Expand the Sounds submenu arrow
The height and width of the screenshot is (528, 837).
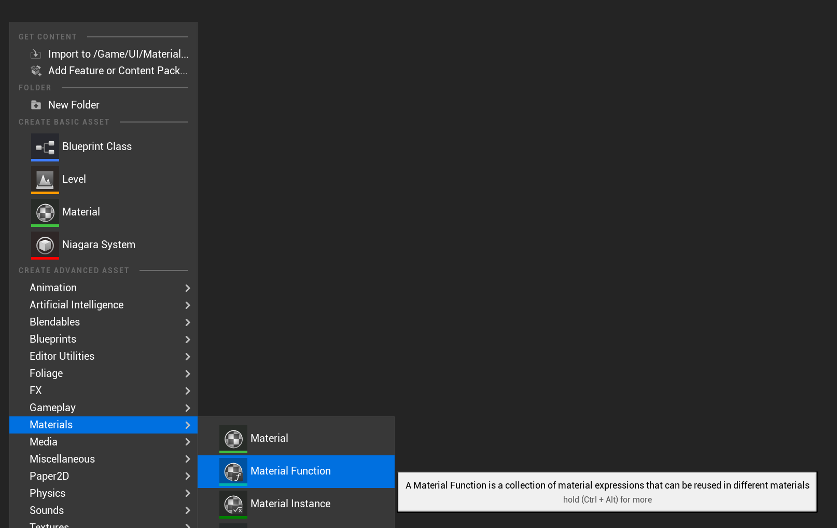[188, 511]
